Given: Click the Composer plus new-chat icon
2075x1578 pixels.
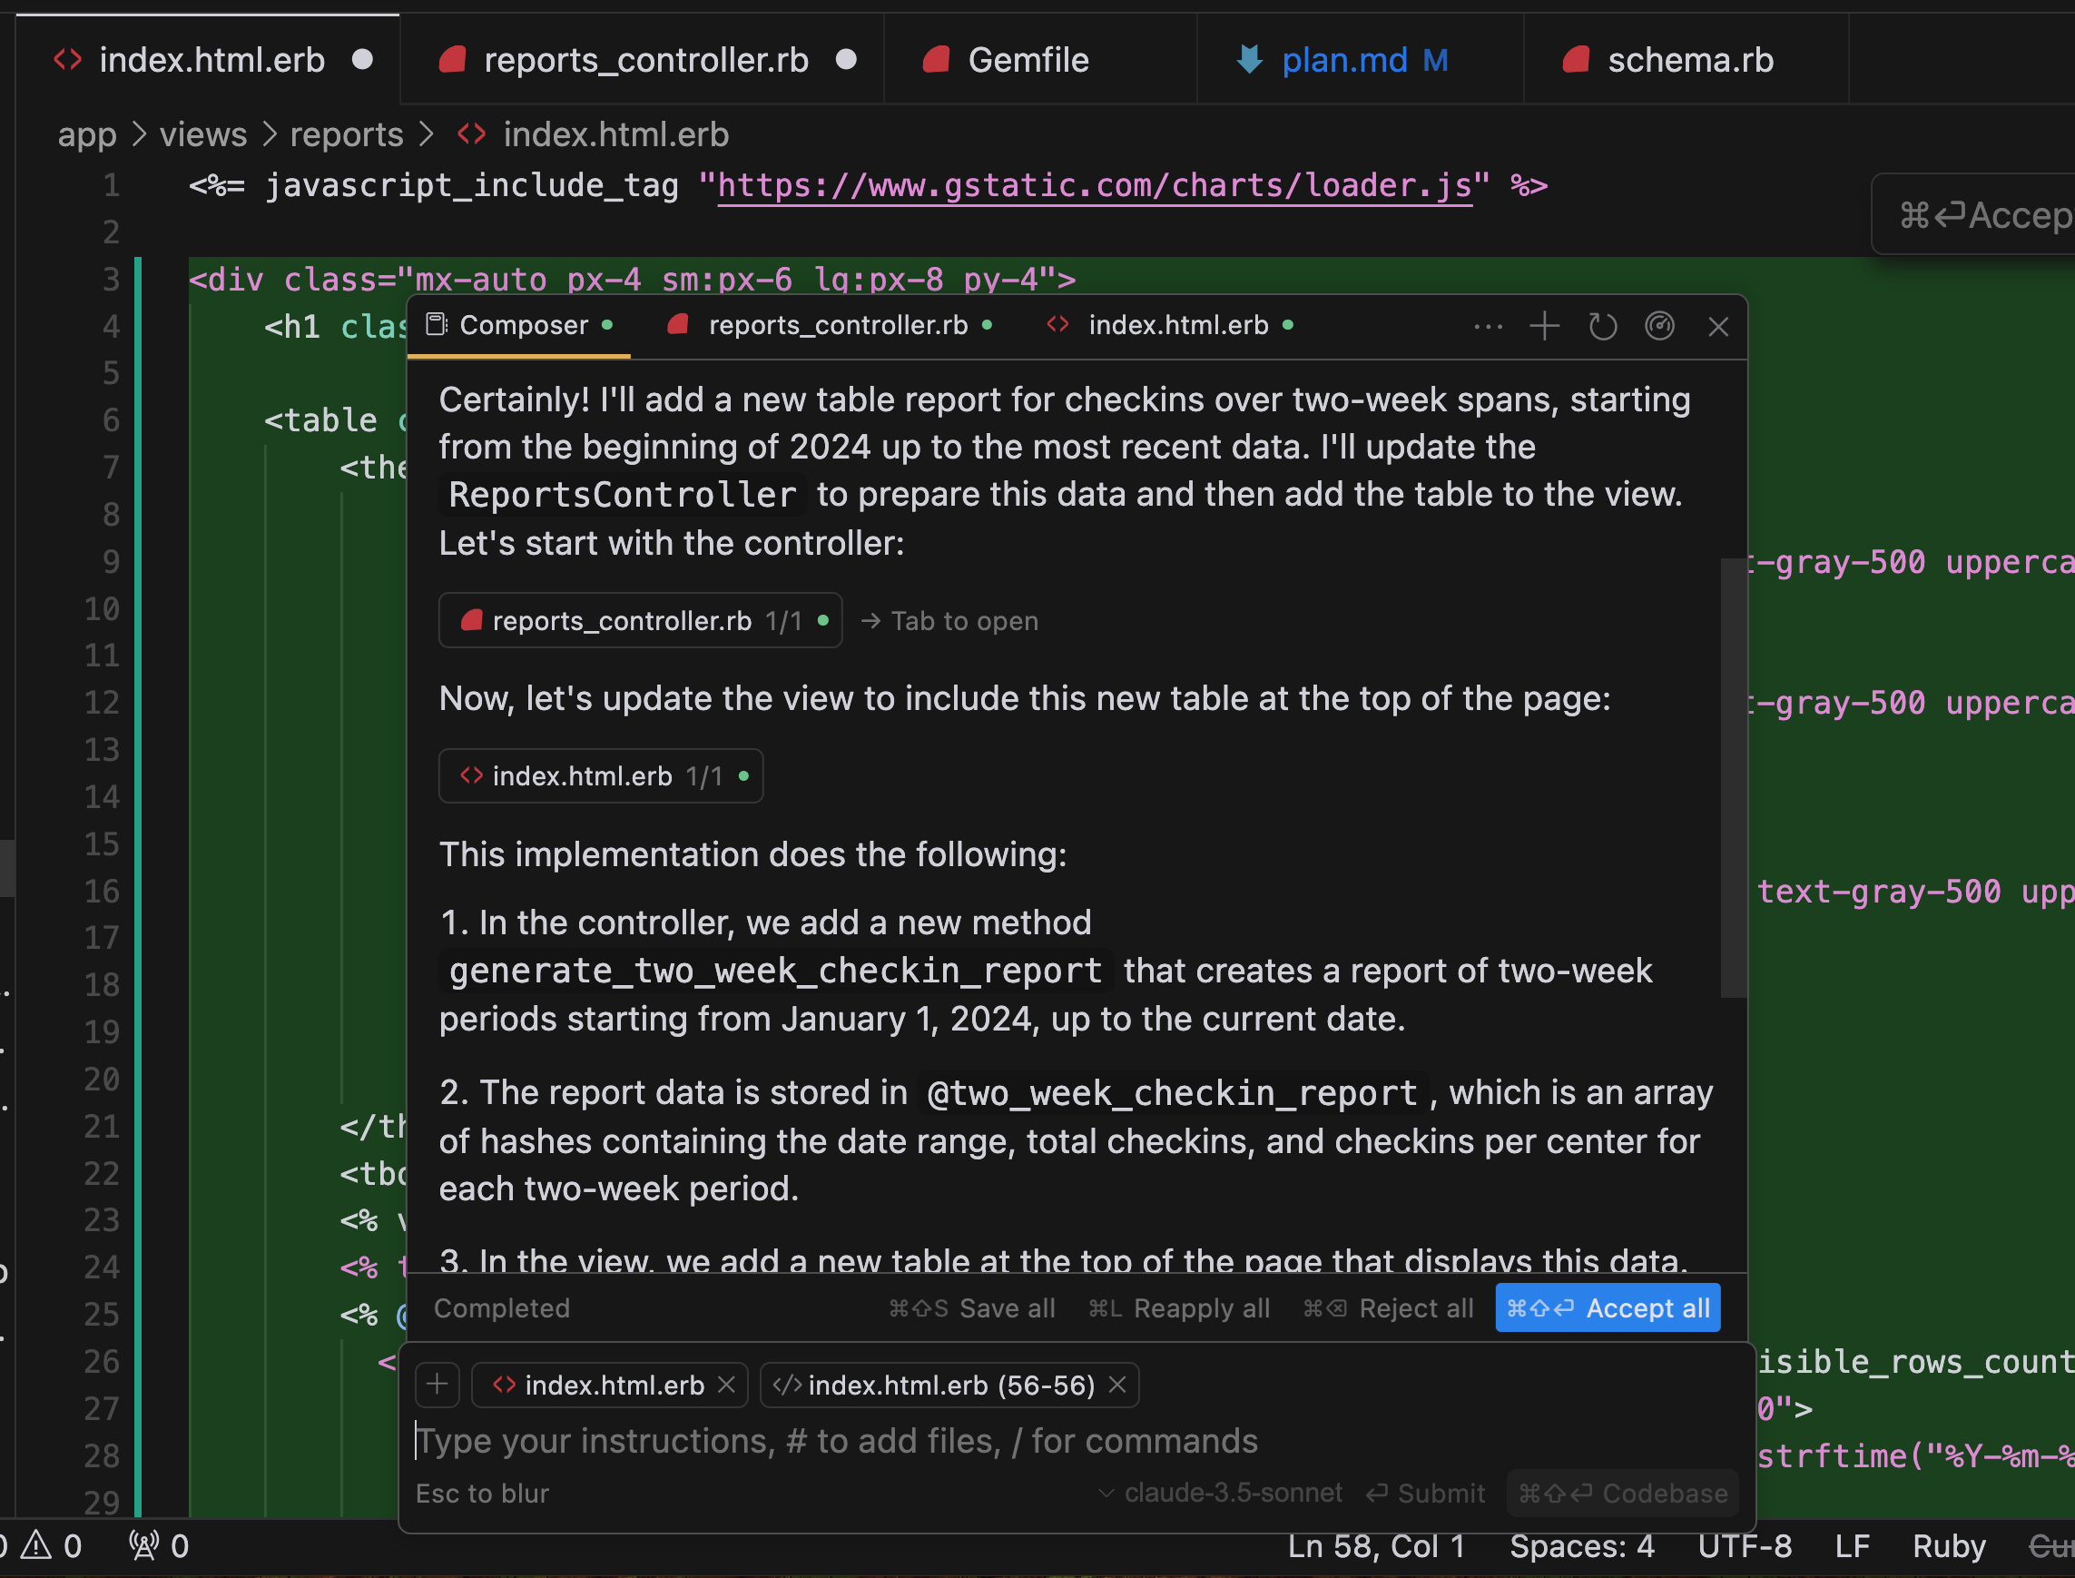Looking at the screenshot, I should point(1544,326).
